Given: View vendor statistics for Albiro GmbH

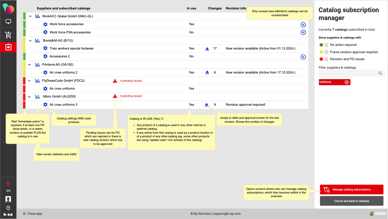Looking at the screenshot, I should [38, 97].
